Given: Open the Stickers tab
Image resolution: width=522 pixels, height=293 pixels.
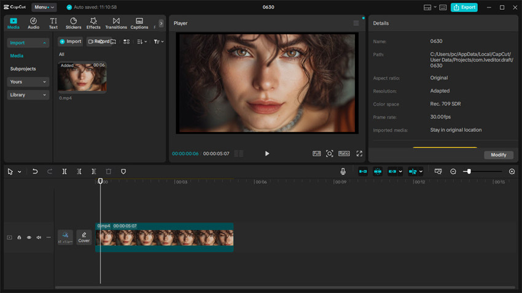Looking at the screenshot, I should point(73,23).
